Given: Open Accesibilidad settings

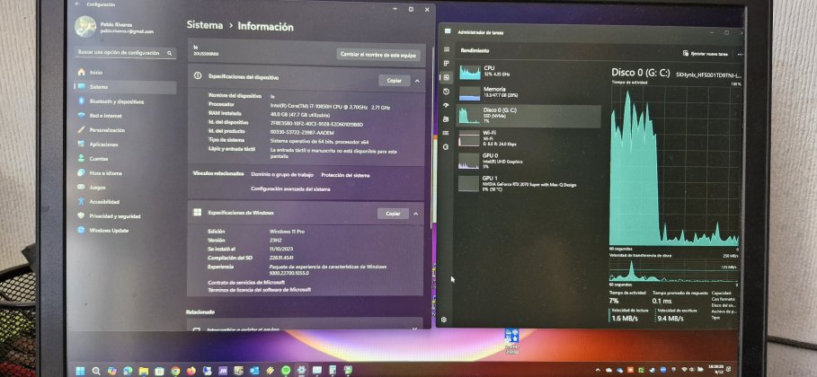Looking at the screenshot, I should [x=125, y=202].
